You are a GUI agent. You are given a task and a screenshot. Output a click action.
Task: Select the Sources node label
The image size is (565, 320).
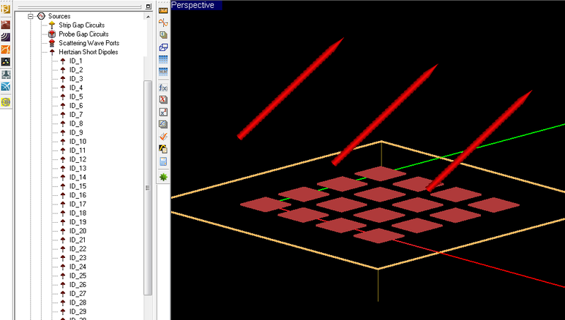click(x=59, y=16)
